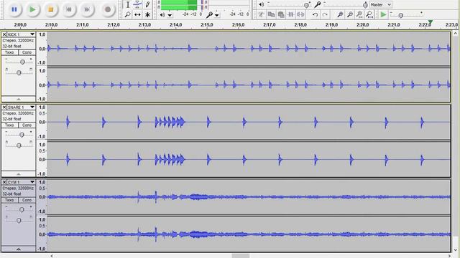Viewport: 460px width, 258px height.
Task: Open the input meter options dropdown
Action: (217, 15)
